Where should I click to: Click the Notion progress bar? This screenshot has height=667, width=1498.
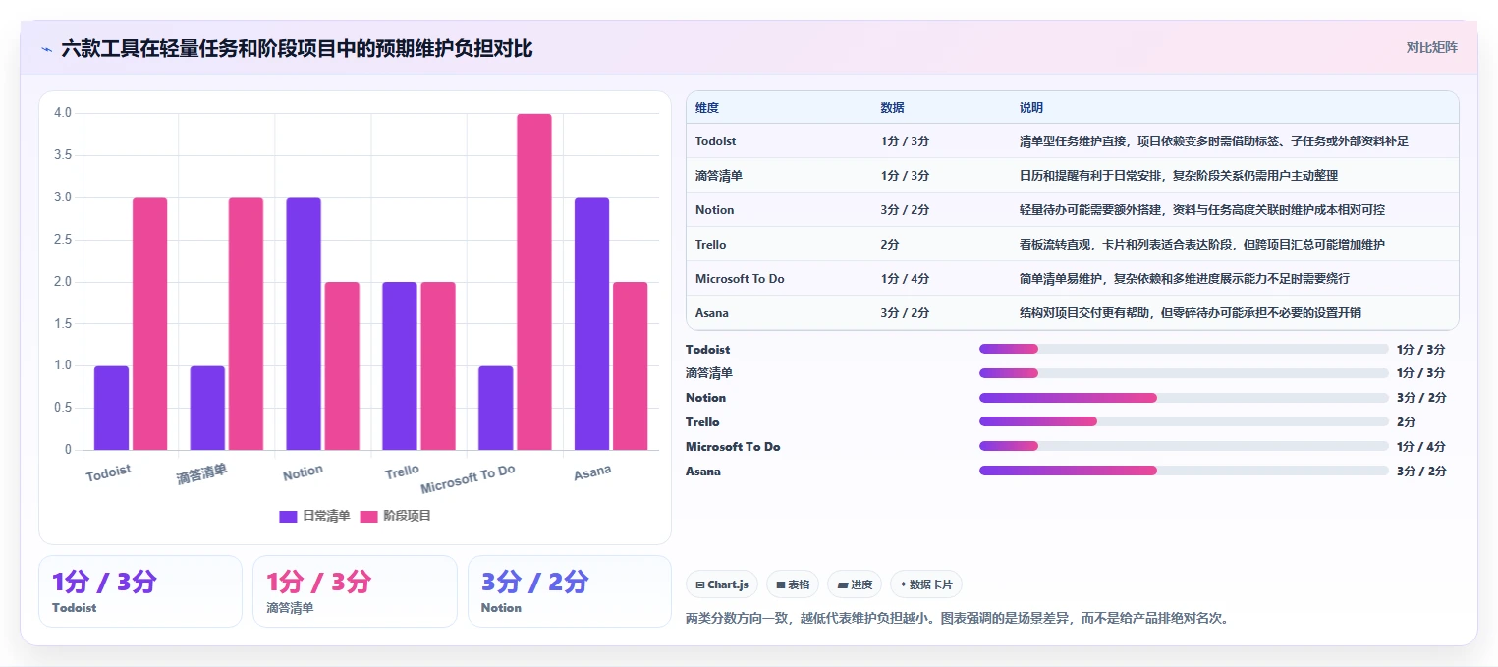(x=1184, y=398)
